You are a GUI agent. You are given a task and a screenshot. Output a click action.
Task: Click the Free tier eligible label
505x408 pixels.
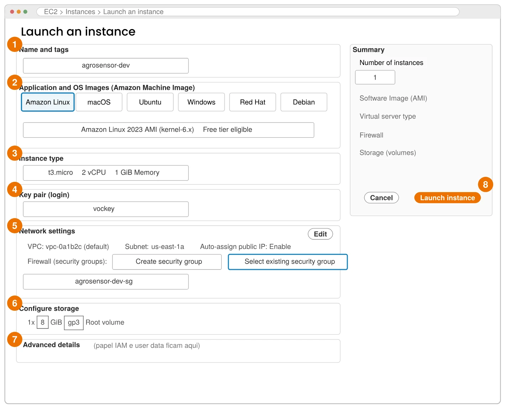point(227,130)
